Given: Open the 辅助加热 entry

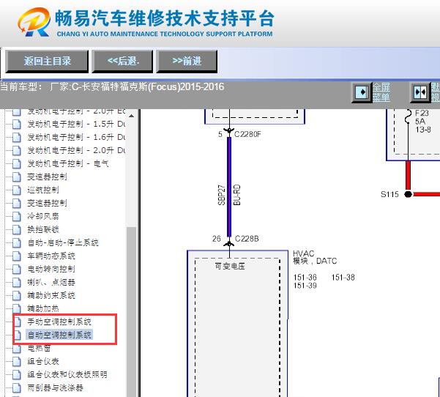Looking at the screenshot, I should [x=43, y=308].
